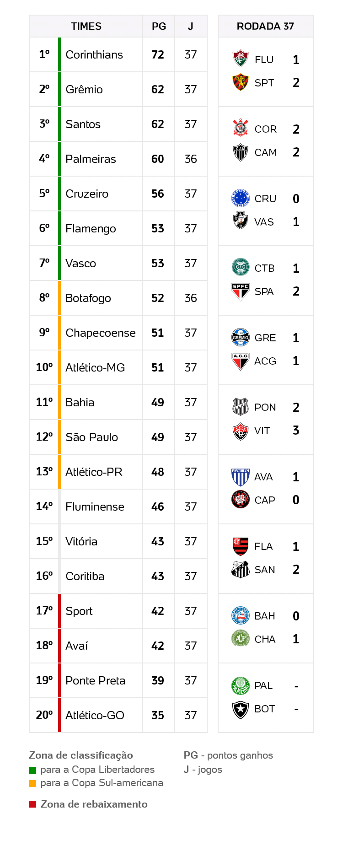This screenshot has width=343, height=857.
Task: Click the orange Copa Sul-americana legend square
Action: point(32,783)
